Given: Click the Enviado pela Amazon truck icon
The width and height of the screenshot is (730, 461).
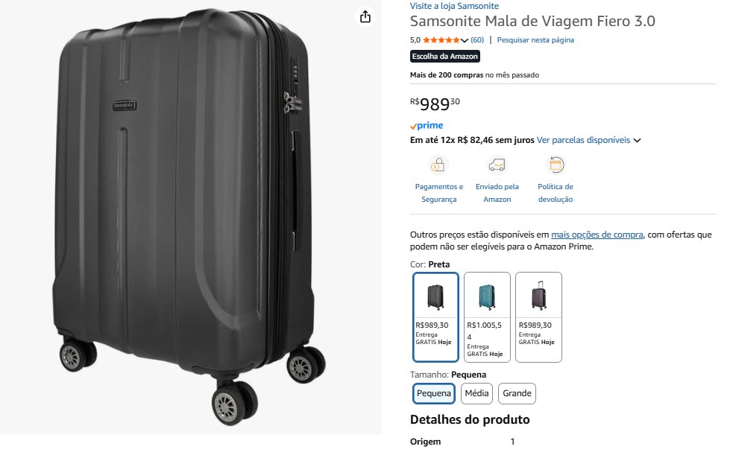Looking at the screenshot, I should click(x=497, y=165).
